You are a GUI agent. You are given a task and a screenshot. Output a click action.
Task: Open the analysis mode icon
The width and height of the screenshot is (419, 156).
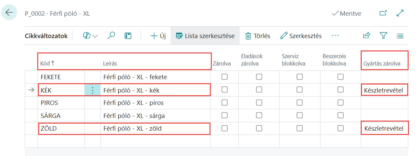point(128,36)
